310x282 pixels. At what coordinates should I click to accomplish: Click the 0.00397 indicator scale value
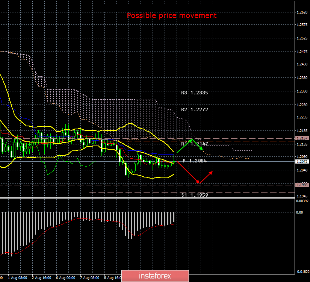click(302, 201)
